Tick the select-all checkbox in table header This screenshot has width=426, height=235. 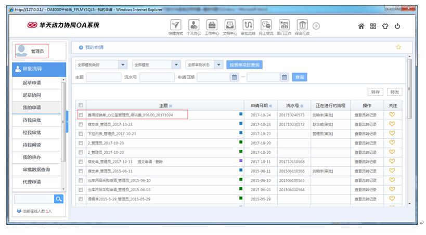81,105
